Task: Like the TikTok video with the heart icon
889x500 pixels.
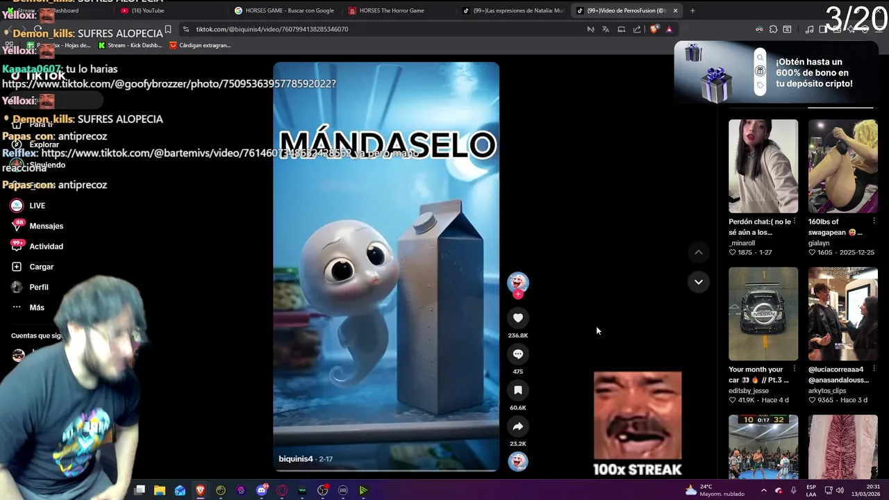Action: [x=517, y=317]
